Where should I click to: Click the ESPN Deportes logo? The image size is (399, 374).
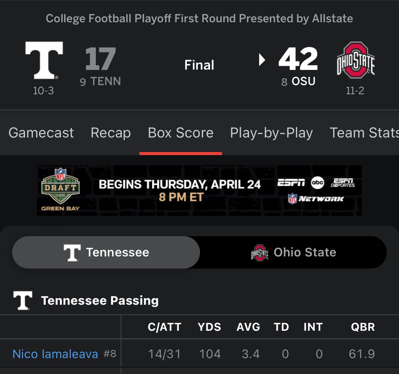tap(343, 183)
